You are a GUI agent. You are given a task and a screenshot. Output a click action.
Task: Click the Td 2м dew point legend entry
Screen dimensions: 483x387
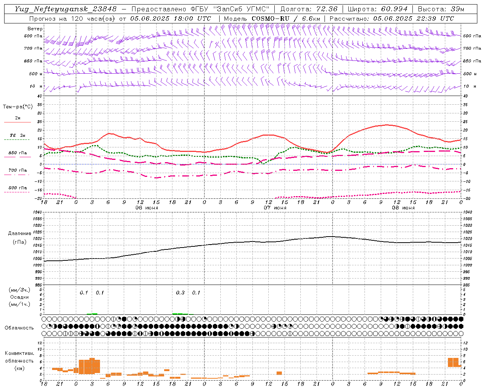pyautogui.click(x=17, y=135)
